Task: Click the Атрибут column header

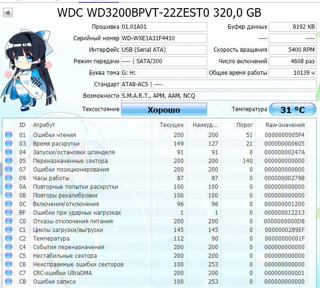Action: [x=91, y=125]
